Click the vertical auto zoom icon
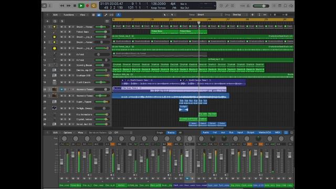Screen dimensions: 336x189 [259, 15]
